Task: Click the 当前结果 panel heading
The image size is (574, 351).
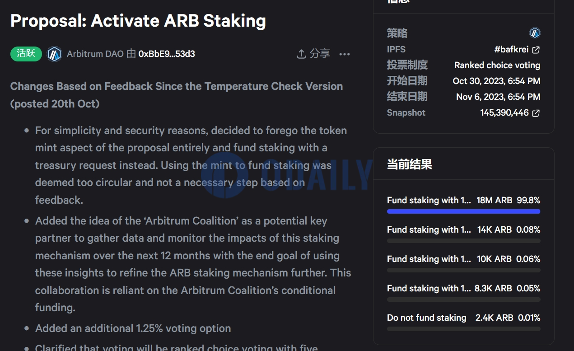Action: coord(409,164)
